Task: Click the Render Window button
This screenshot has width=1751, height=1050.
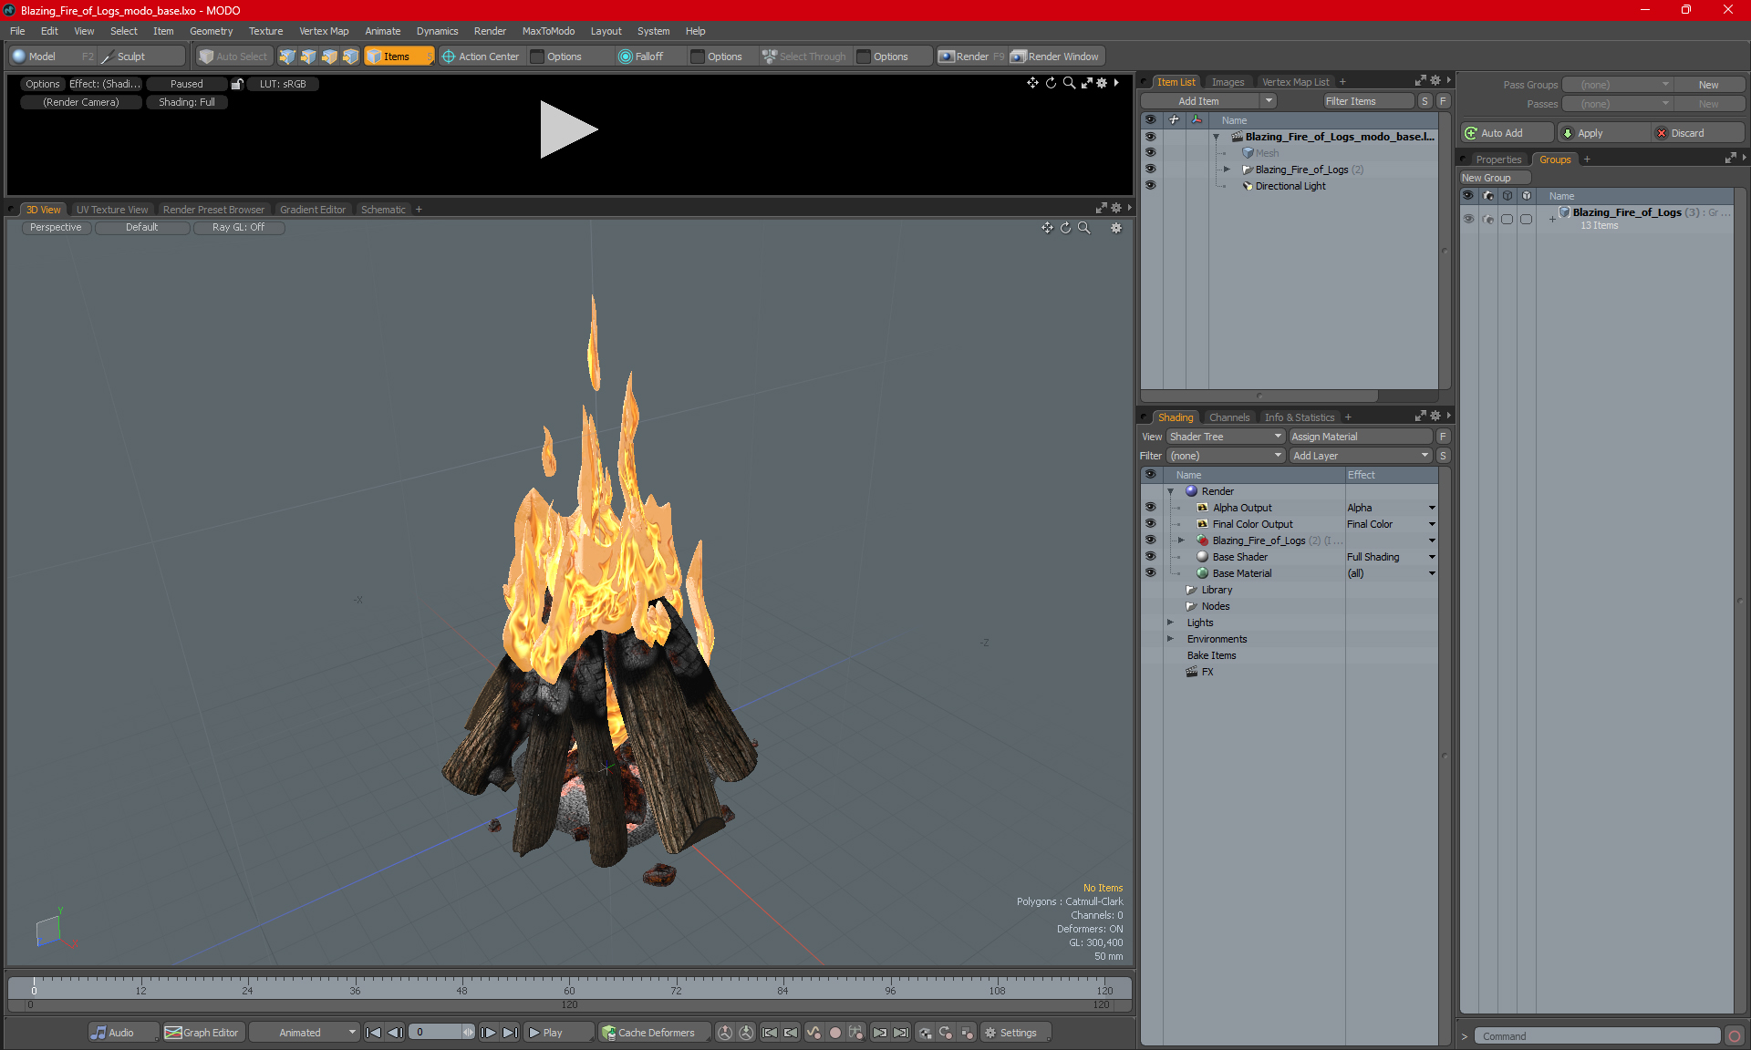Action: click(x=1055, y=55)
